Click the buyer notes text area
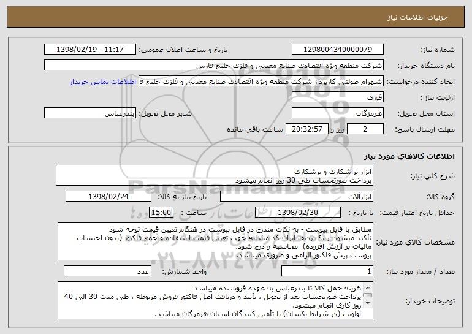Screen dimensions: 472x334 [215, 300]
